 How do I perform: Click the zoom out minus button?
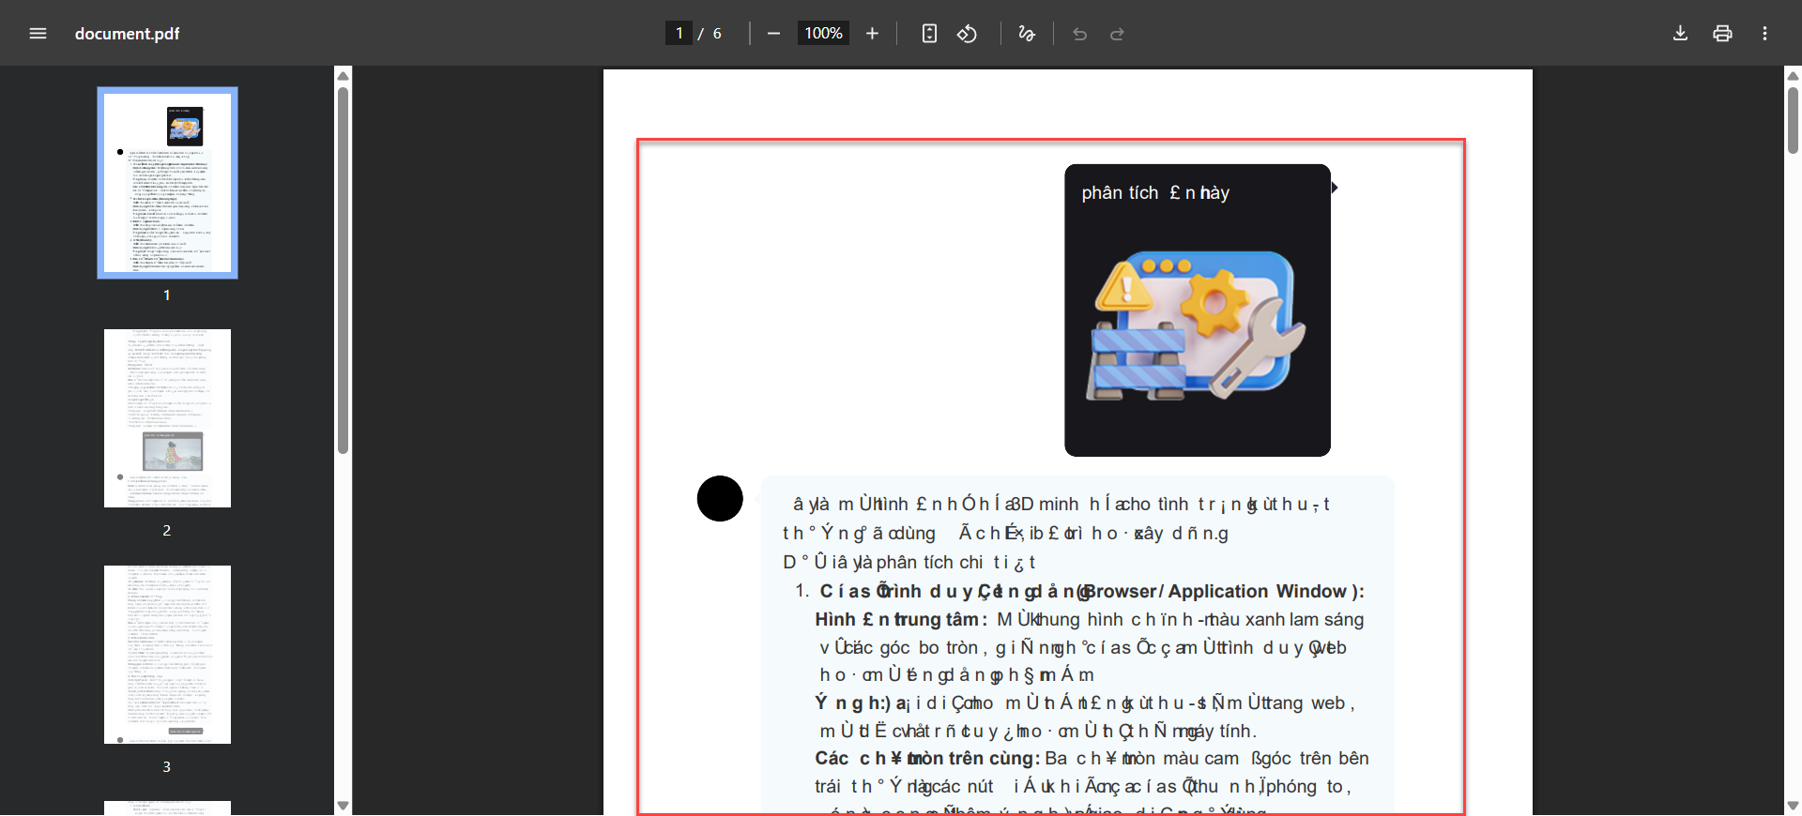pyautogui.click(x=773, y=34)
